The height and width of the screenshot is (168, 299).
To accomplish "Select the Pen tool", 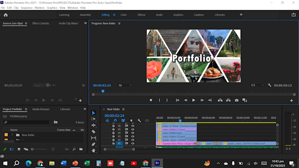I will pos(93,144).
